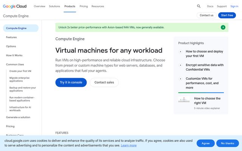The image size is (242, 151).
Task: Expand 'Encrypt sensitive data with Confidential VMs'
Action: pos(201,67)
